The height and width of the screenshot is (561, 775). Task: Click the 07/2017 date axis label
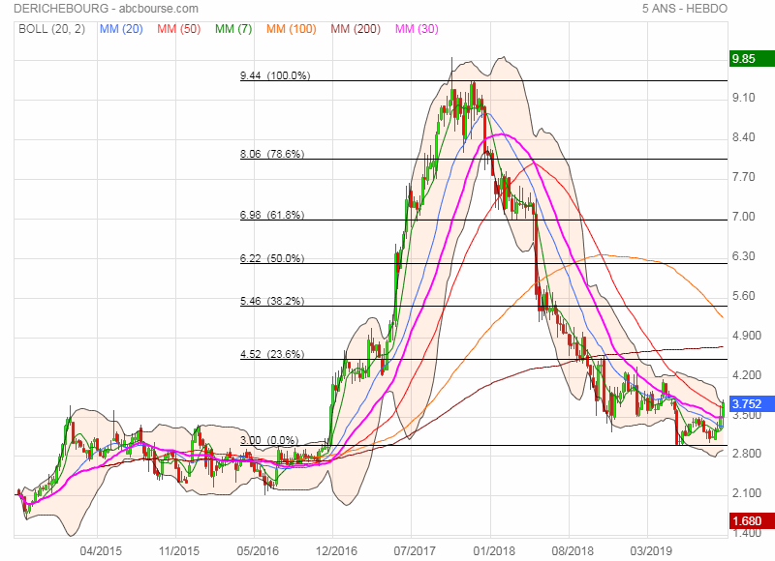[415, 550]
